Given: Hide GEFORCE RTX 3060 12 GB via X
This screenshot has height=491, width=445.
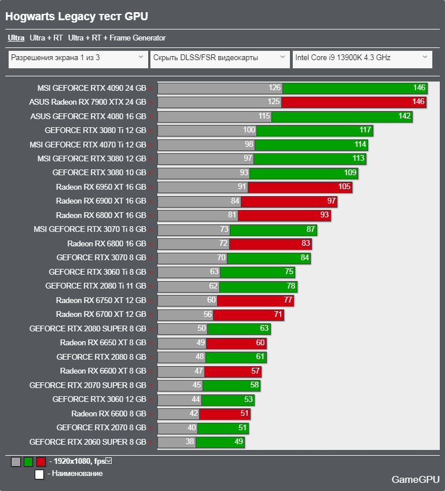Looking at the screenshot, I should [150, 400].
